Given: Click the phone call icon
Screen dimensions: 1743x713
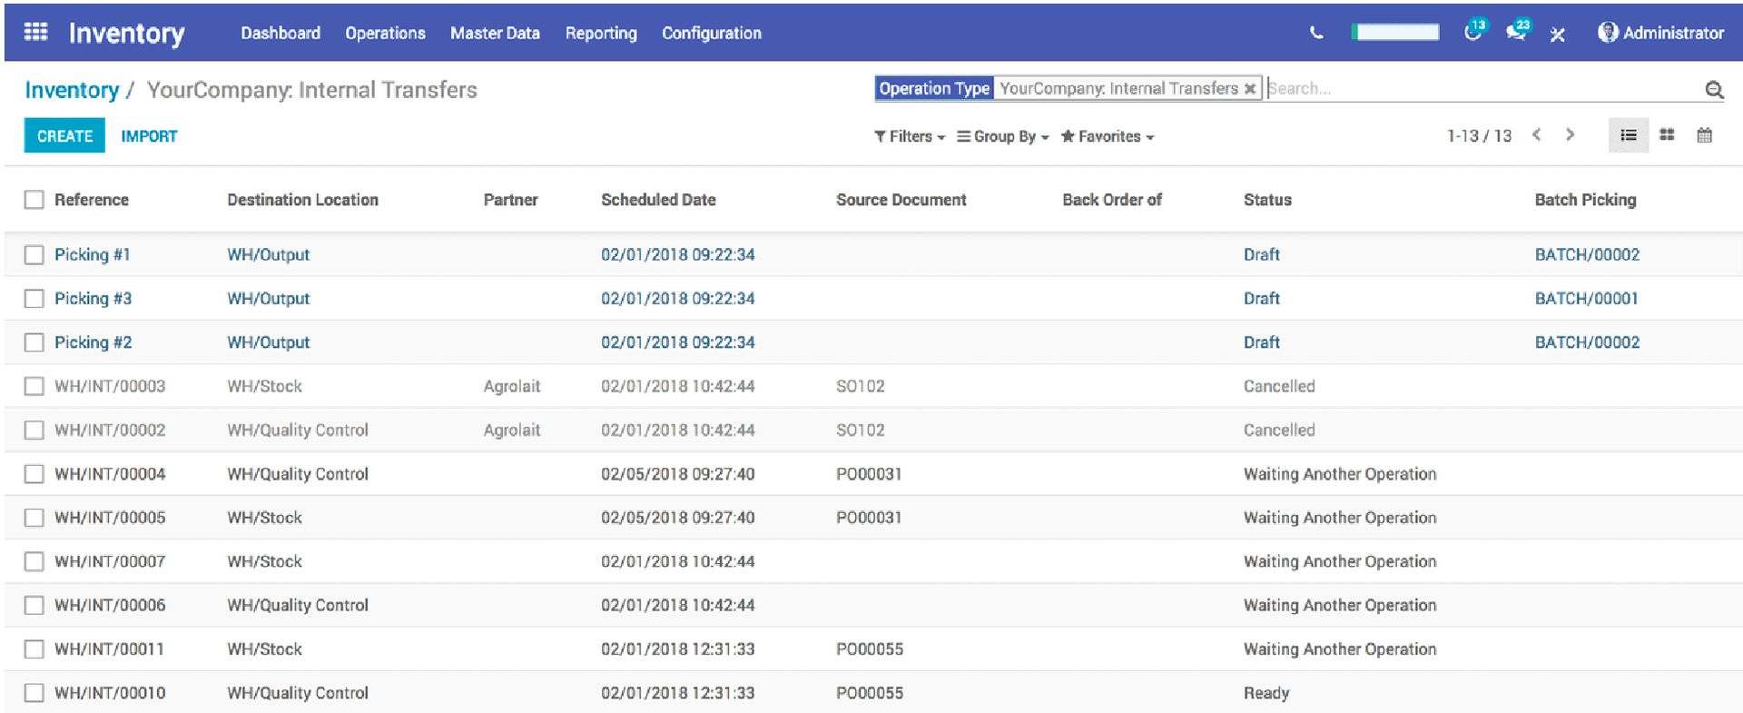Looking at the screenshot, I should tap(1316, 33).
